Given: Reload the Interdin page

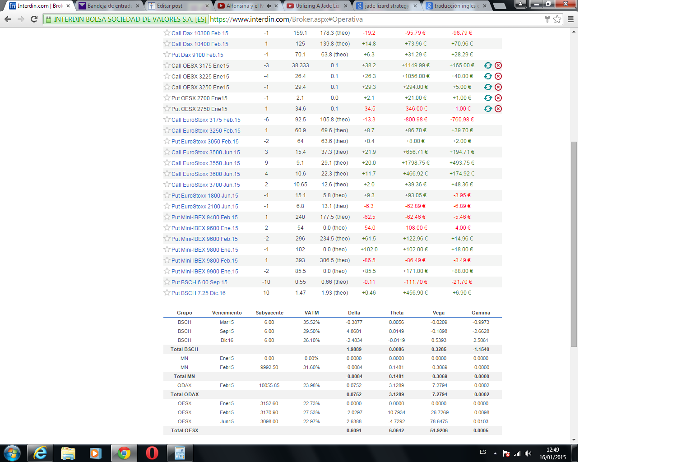Looking at the screenshot, I should [x=34, y=19].
